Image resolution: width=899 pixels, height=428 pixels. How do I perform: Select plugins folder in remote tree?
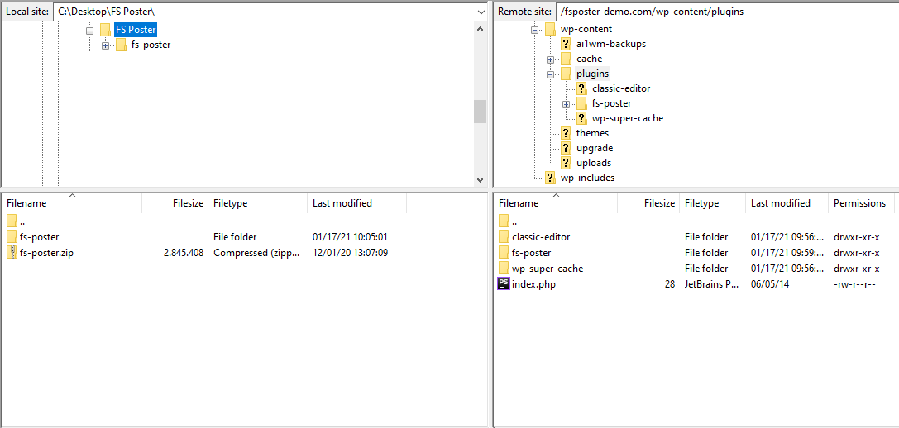[x=592, y=74]
